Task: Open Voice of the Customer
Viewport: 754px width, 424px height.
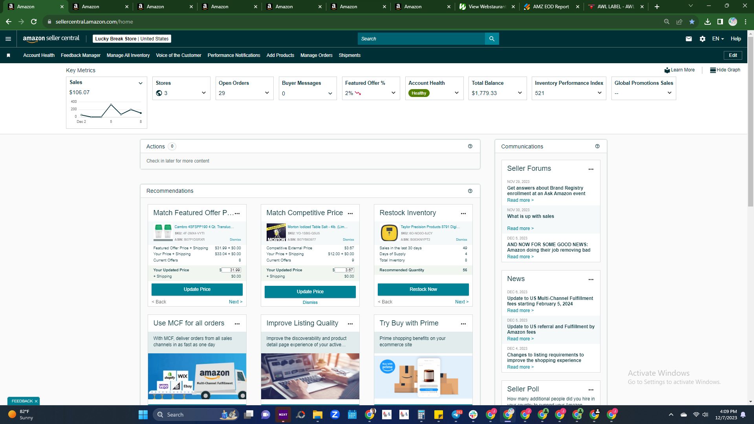Action: click(179, 55)
